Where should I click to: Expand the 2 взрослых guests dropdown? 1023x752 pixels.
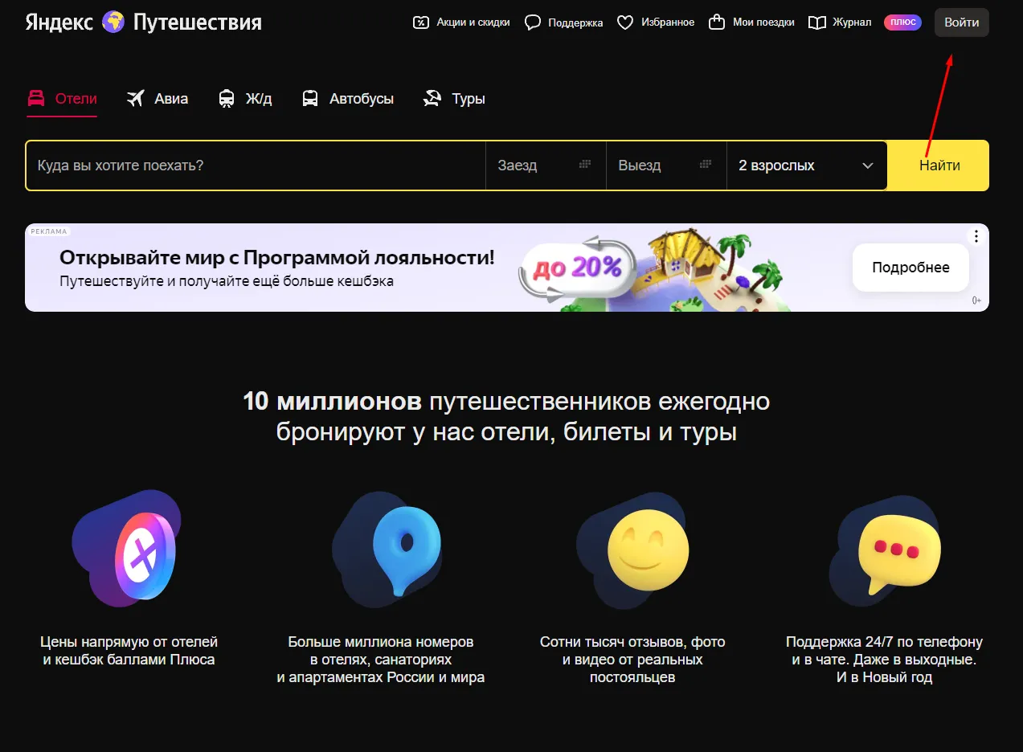pyautogui.click(x=807, y=166)
